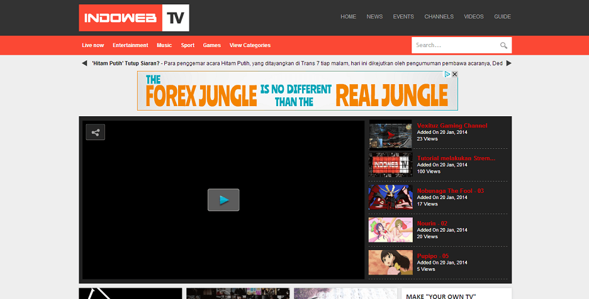Advance to next news ticker item
Image resolution: width=589 pixels, height=299 pixels.
point(509,63)
